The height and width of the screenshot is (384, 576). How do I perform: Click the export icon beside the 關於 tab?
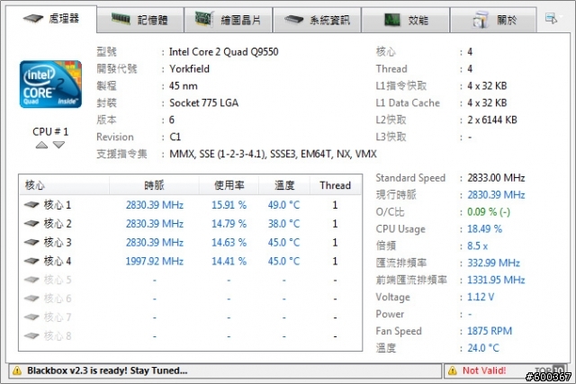coord(551,18)
